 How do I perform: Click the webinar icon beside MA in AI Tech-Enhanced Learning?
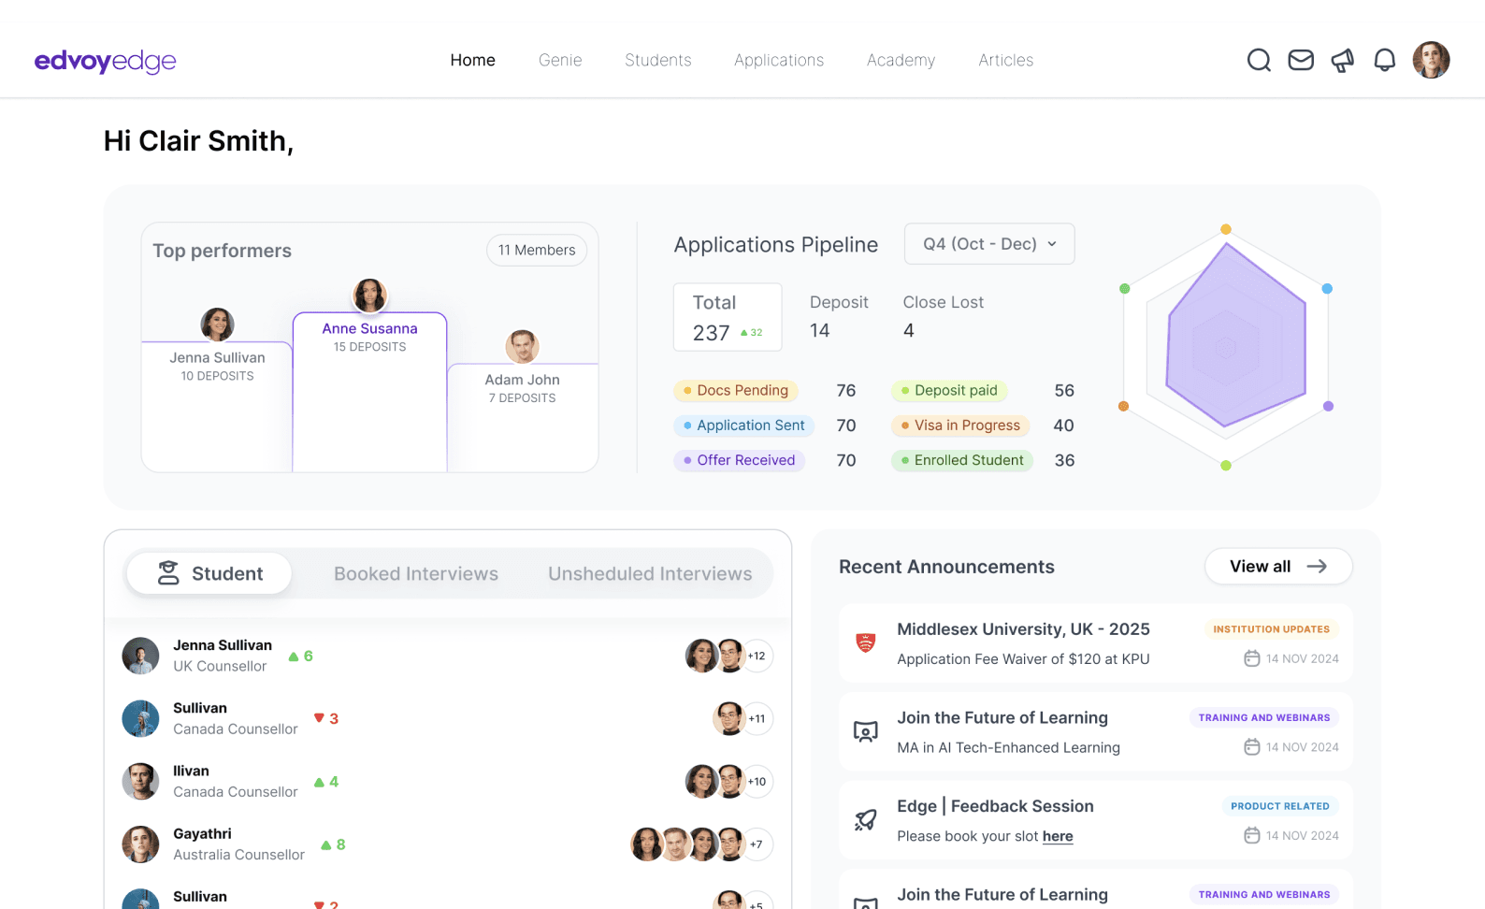pos(866,731)
